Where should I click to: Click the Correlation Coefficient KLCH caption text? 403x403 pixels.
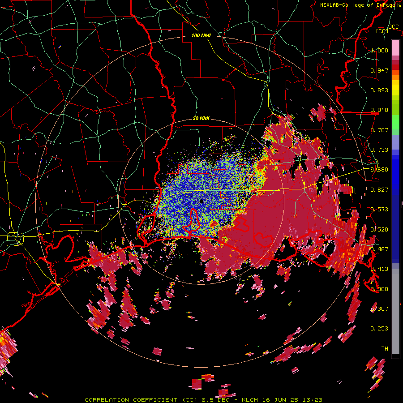click(x=203, y=400)
